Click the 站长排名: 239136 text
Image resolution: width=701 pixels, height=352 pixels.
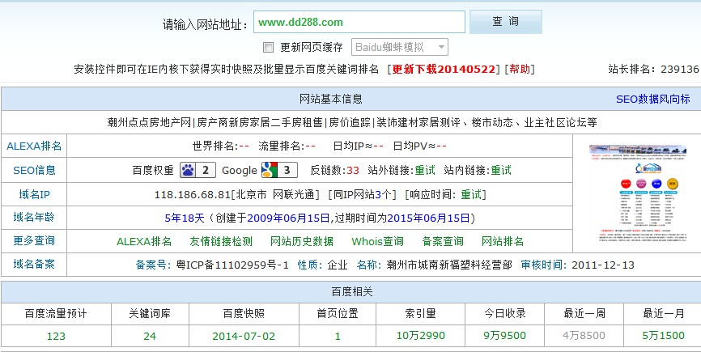(653, 70)
